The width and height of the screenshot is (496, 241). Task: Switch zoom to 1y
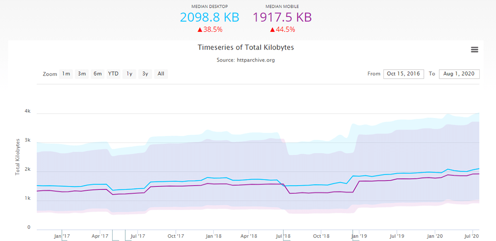pyautogui.click(x=129, y=74)
